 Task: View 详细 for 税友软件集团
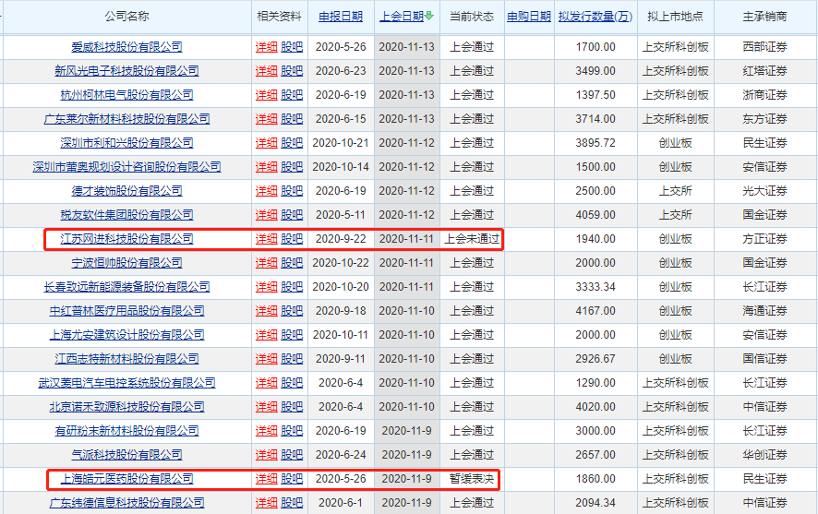click(266, 215)
